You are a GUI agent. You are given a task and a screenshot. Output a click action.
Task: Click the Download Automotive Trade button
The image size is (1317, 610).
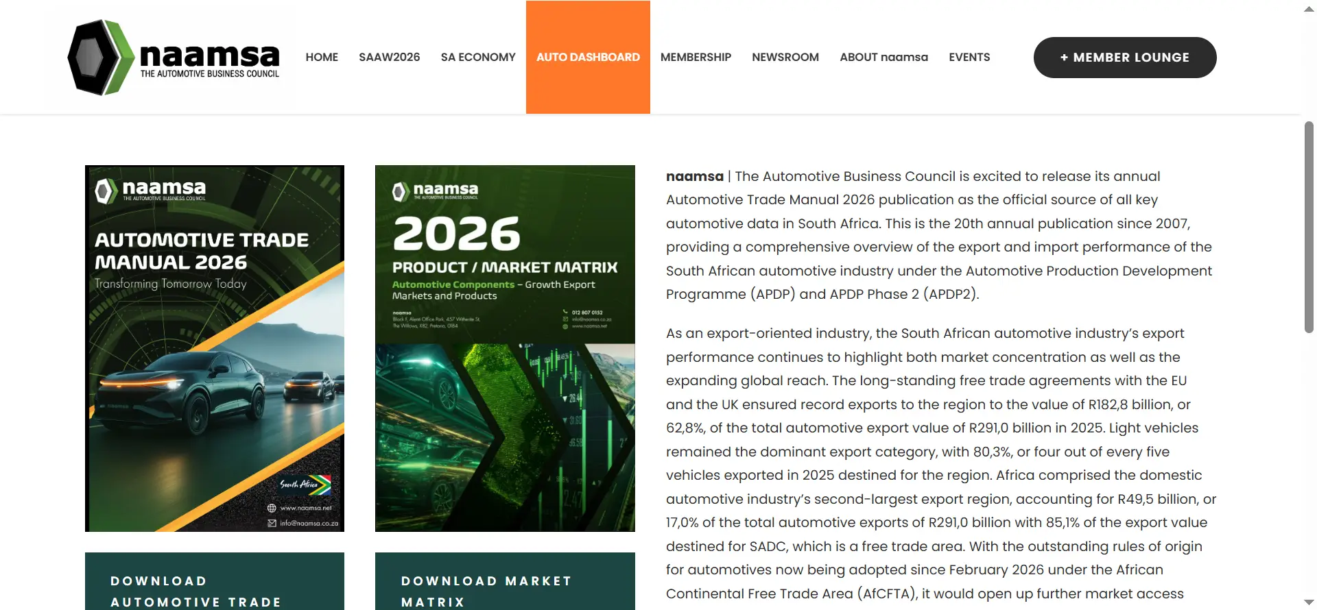tap(215, 581)
